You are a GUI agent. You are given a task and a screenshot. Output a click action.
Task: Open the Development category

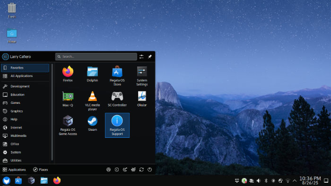(x=25, y=86)
